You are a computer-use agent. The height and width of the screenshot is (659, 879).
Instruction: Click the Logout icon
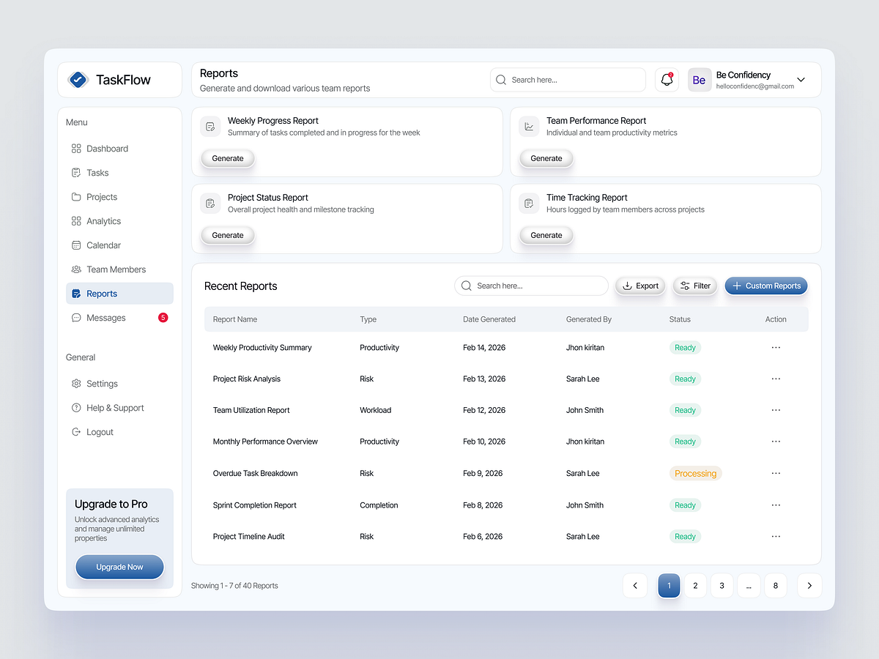76,432
